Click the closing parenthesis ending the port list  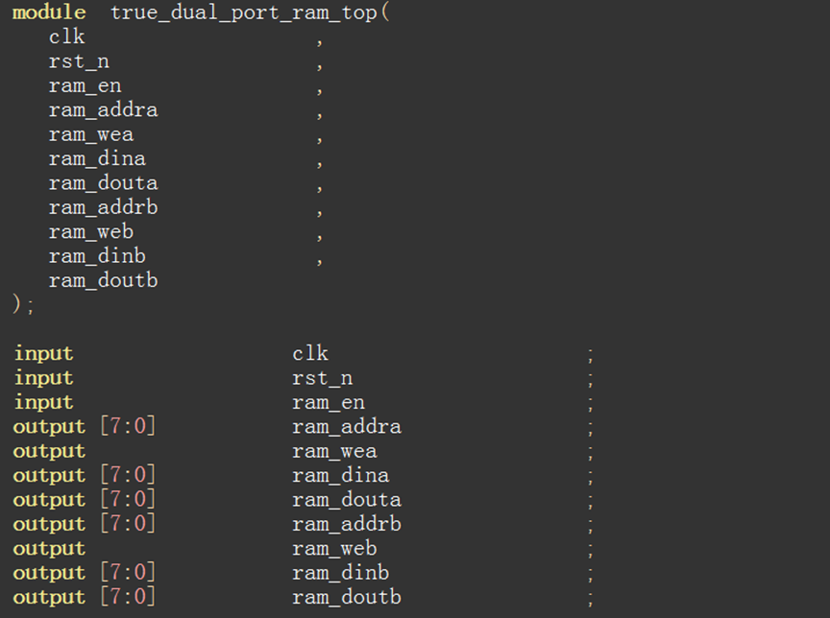tap(17, 304)
